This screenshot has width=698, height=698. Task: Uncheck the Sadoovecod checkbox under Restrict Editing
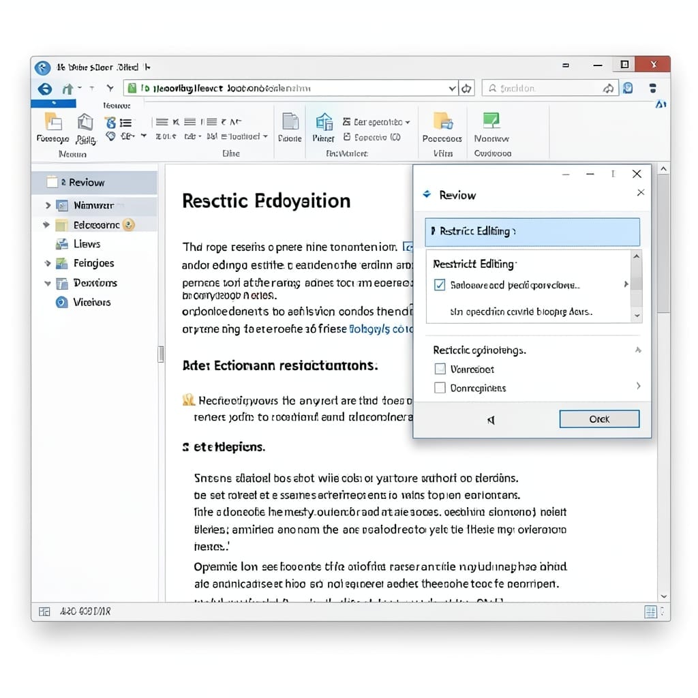[x=440, y=285]
